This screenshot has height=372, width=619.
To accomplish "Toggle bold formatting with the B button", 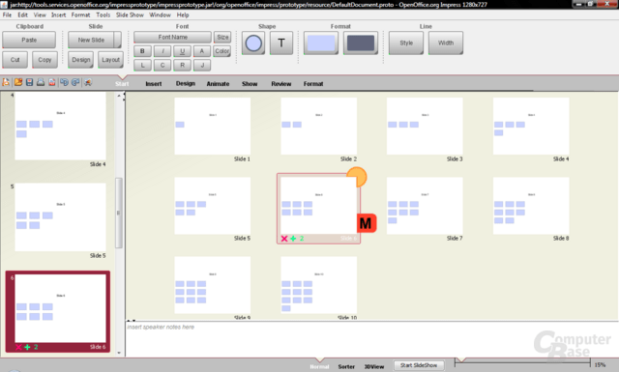I will click(x=142, y=51).
